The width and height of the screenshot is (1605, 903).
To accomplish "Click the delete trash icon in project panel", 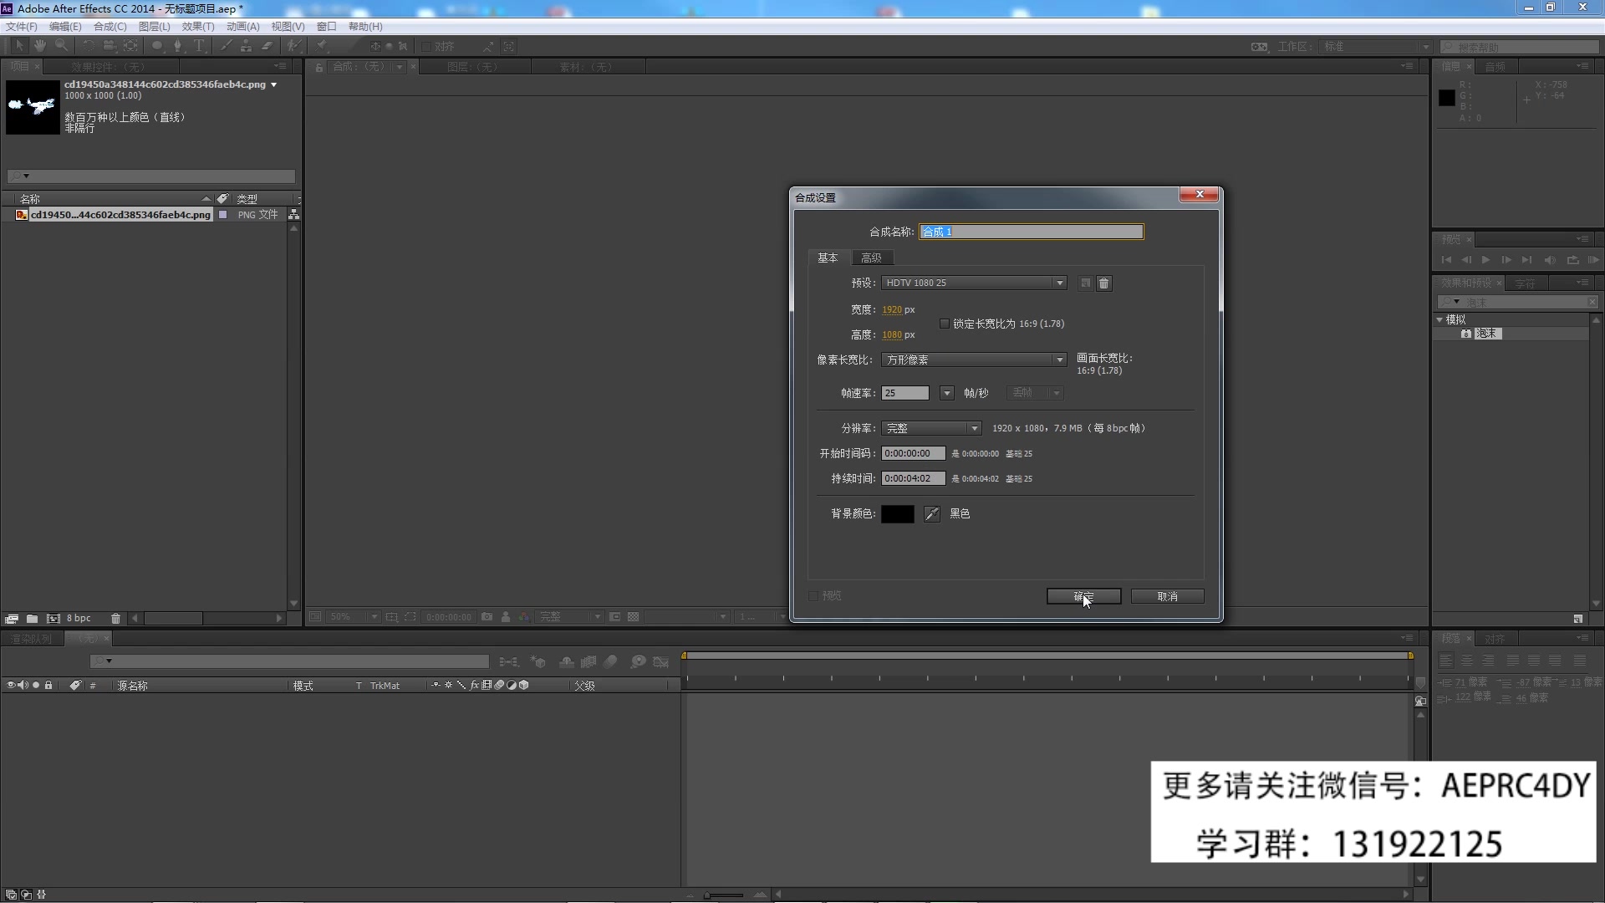I will click(115, 619).
